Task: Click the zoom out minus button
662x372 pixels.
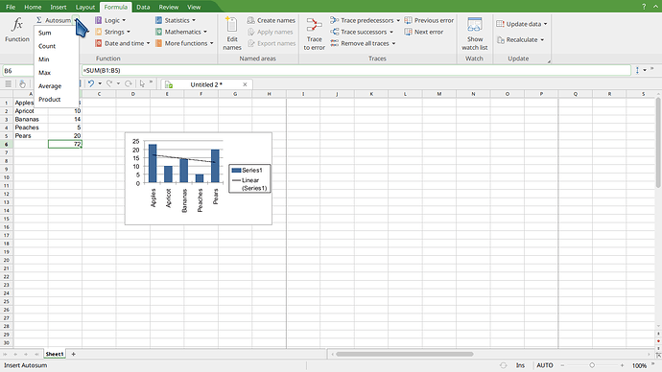Action: [x=562, y=365]
